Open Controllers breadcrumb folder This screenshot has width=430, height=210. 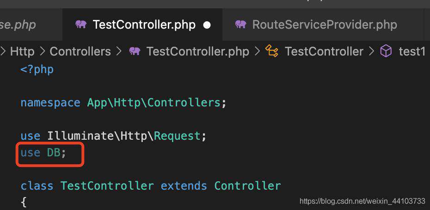(x=80, y=51)
